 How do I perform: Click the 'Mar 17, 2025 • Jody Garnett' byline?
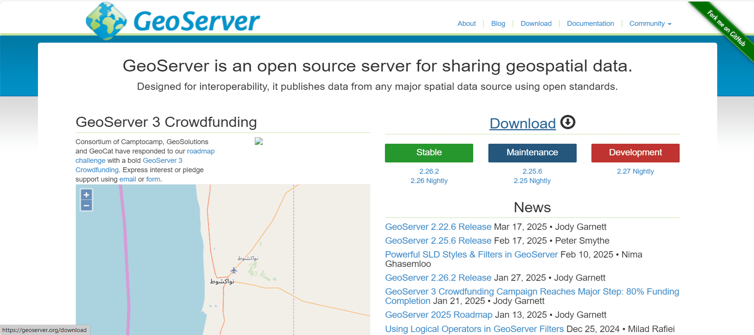550,227
